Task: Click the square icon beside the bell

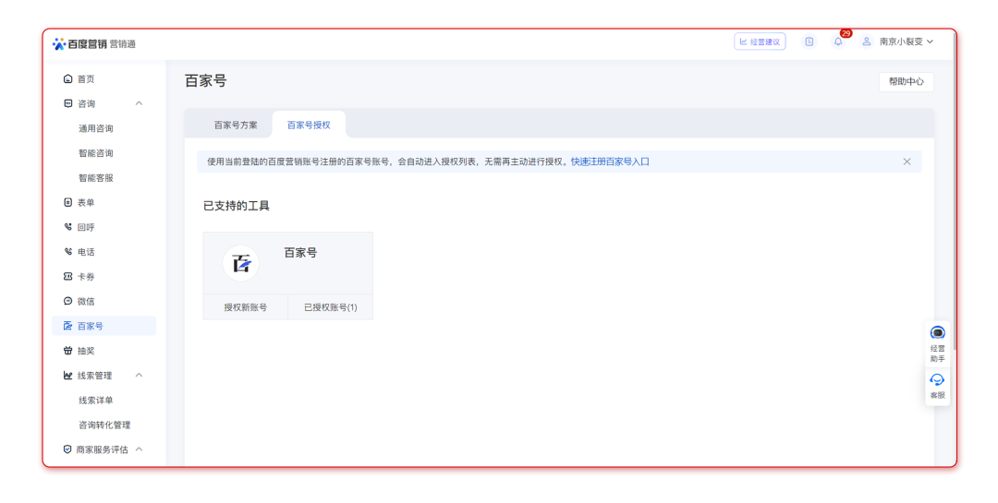Action: 809,42
